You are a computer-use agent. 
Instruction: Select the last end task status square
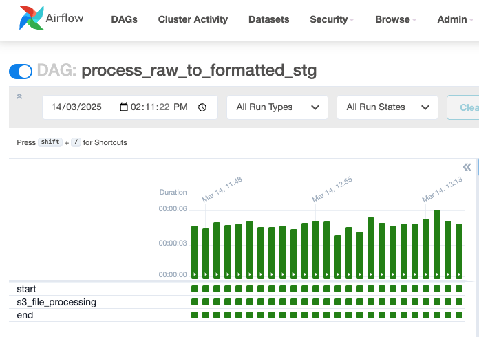point(459,316)
